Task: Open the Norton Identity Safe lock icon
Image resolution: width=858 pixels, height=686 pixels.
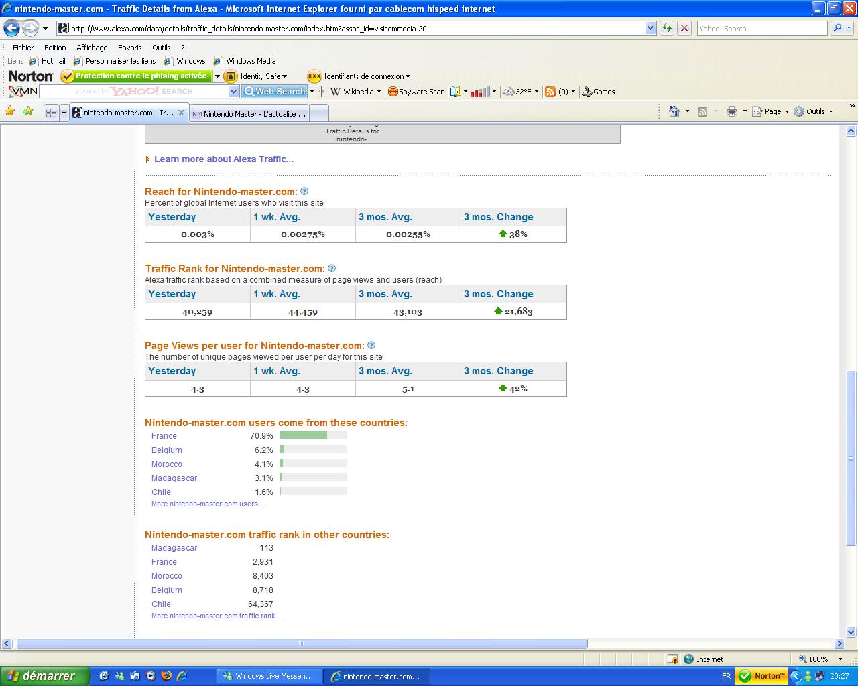Action: point(231,76)
